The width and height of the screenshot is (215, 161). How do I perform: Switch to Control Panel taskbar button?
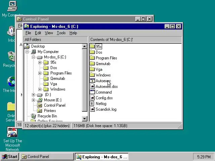[x=47, y=157]
